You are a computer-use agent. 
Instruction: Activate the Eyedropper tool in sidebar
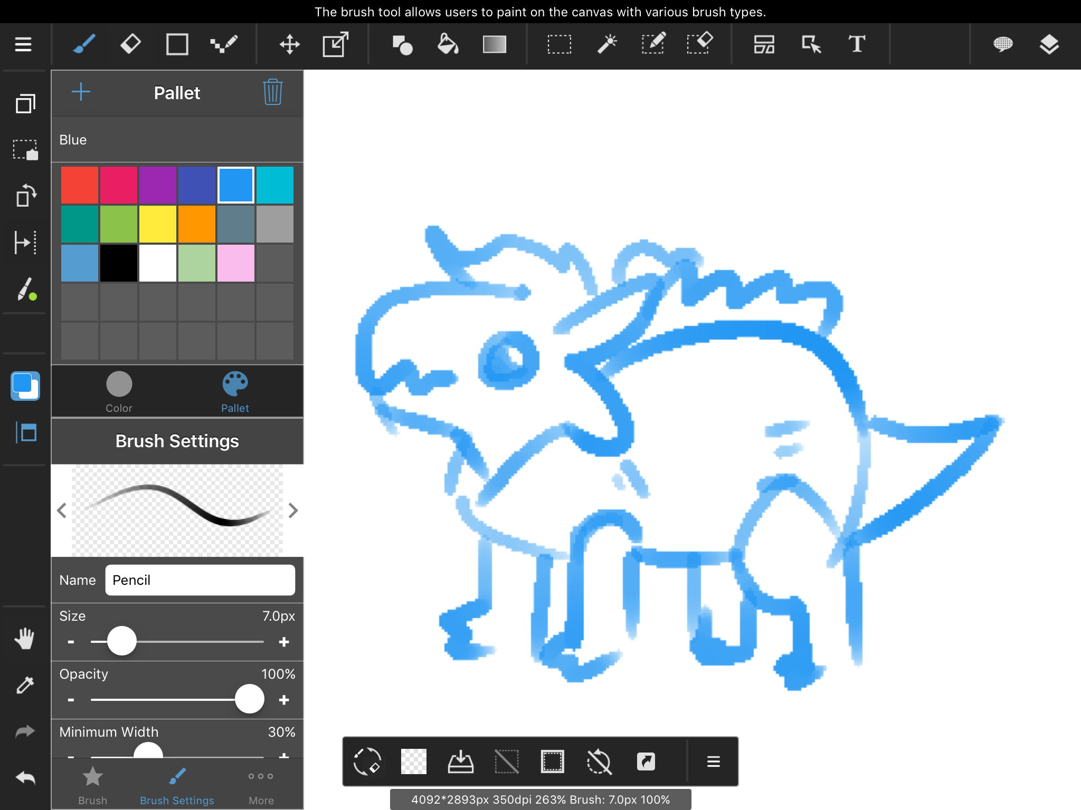click(x=25, y=685)
